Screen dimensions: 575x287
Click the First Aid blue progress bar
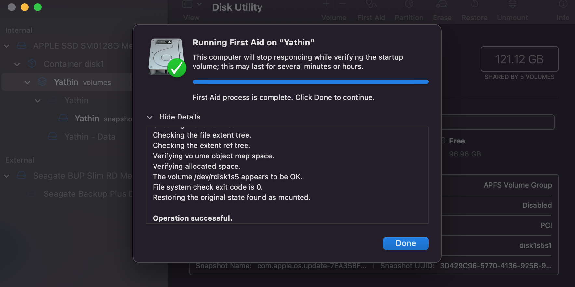310,82
